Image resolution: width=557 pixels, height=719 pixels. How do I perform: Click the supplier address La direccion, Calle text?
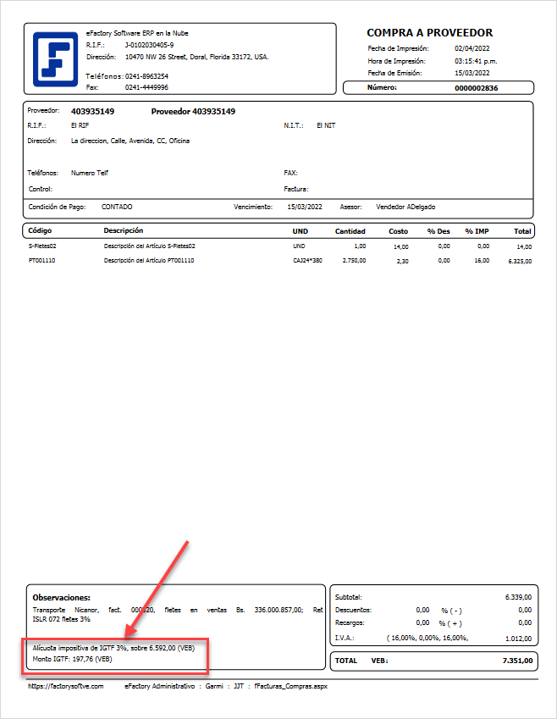[130, 141]
